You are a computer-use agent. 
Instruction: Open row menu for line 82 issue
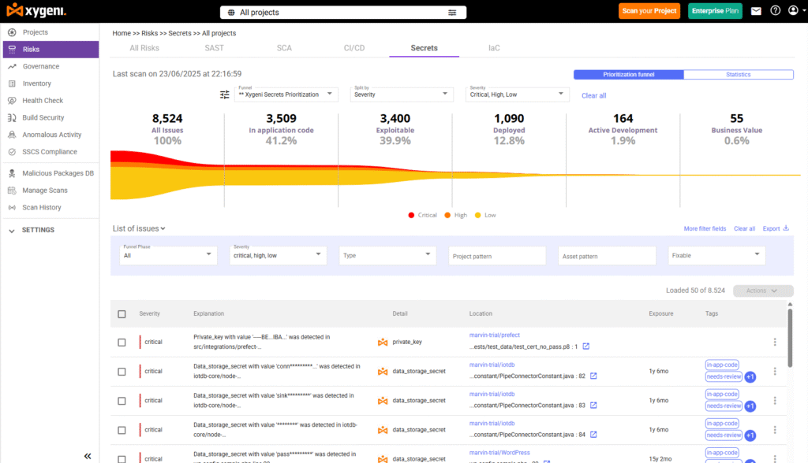[x=775, y=371]
